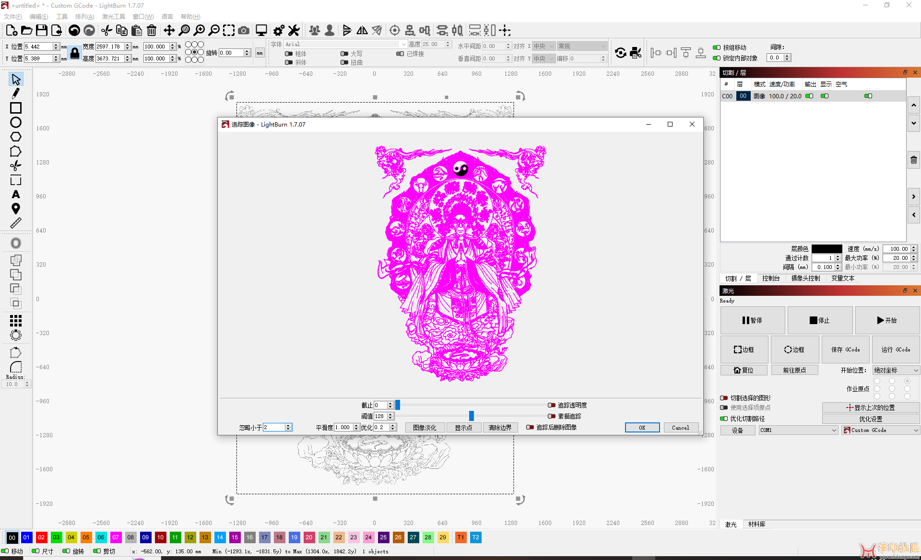The image size is (921, 560).
Task: Select color swatch 07 in palette
Action: point(116,537)
